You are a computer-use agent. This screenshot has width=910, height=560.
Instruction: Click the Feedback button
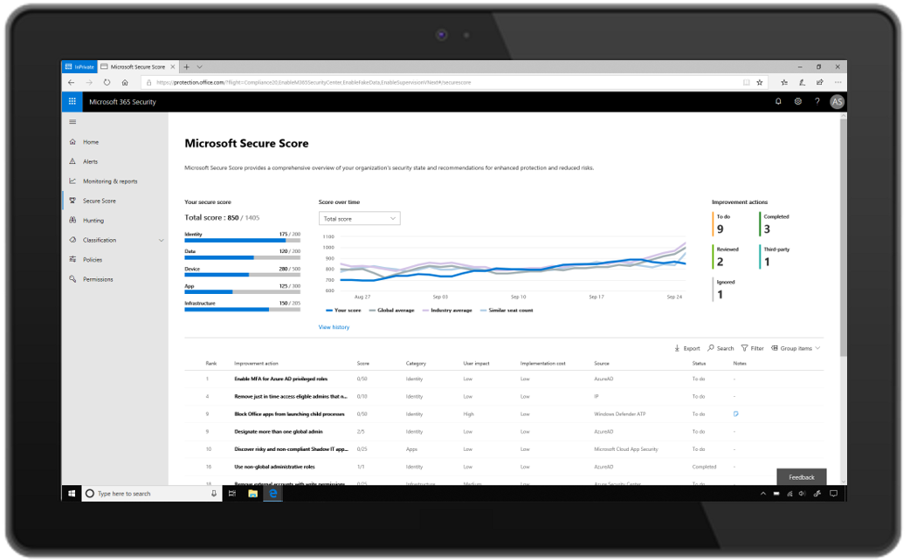coord(801,477)
